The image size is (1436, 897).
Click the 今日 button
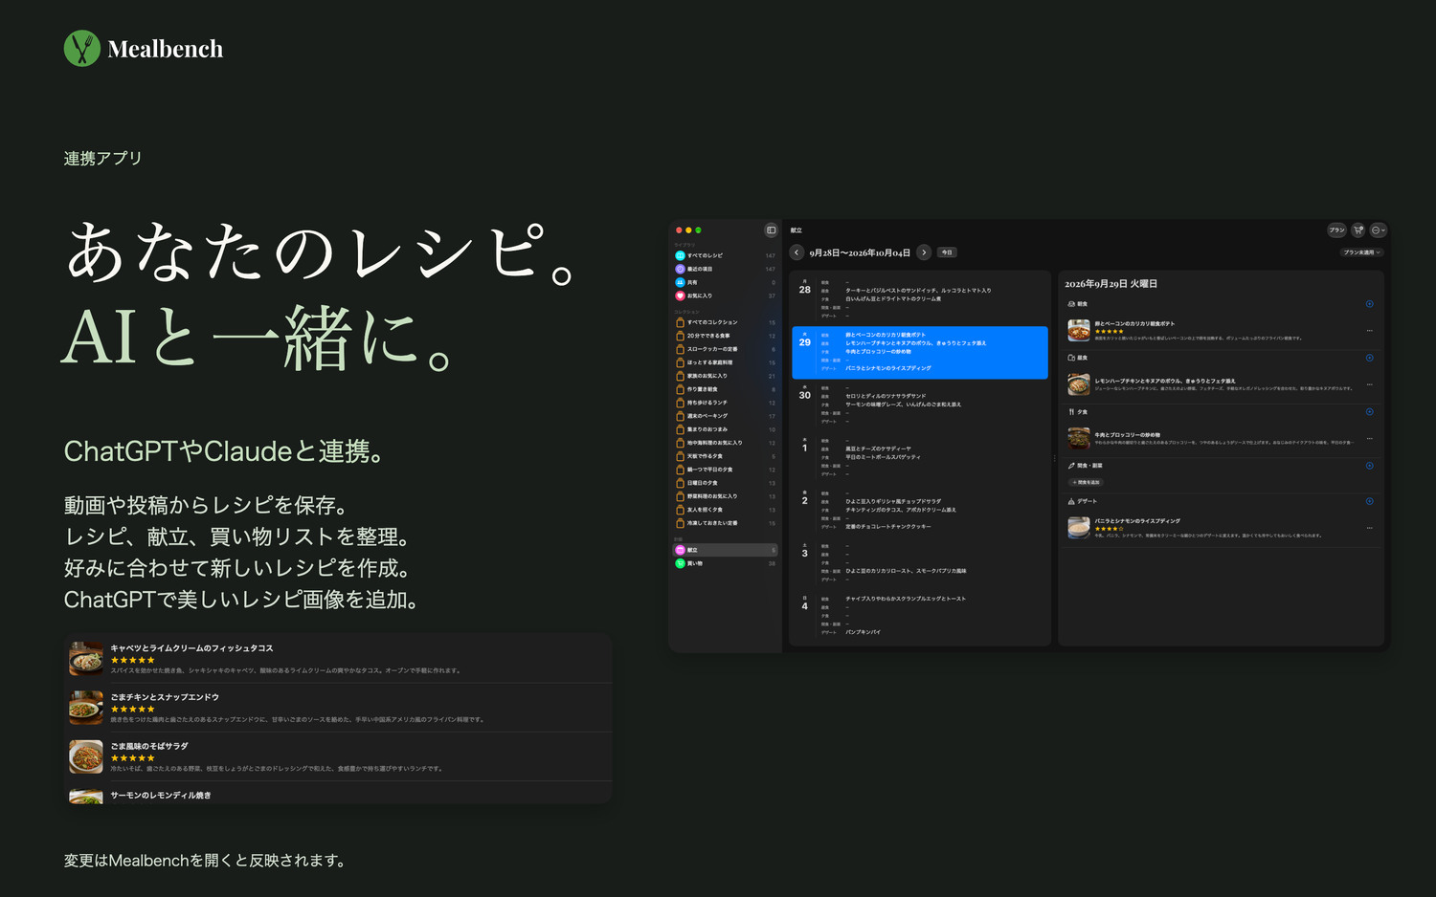click(x=947, y=252)
